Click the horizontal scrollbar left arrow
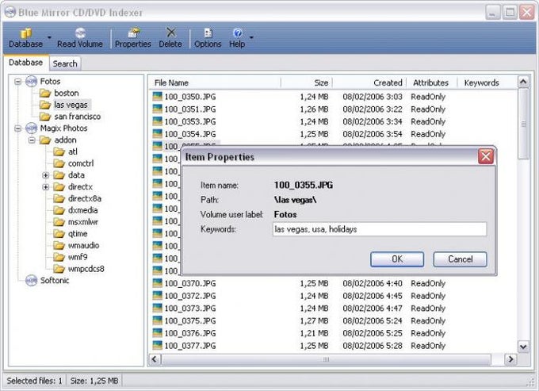Screen dimensions: 539x391 tap(155, 359)
